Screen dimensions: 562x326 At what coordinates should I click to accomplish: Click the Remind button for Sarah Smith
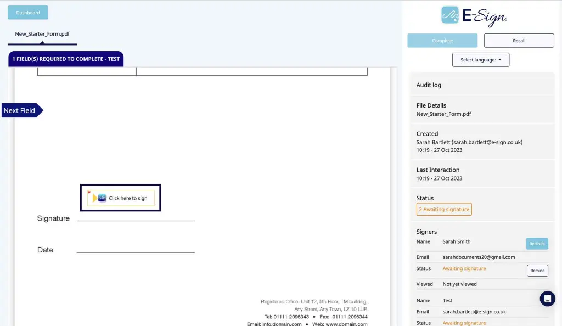[x=537, y=271]
